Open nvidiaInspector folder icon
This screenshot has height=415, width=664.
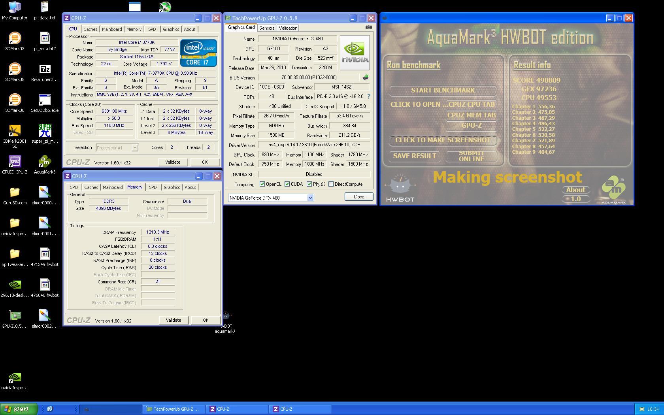pyautogui.click(x=15, y=226)
